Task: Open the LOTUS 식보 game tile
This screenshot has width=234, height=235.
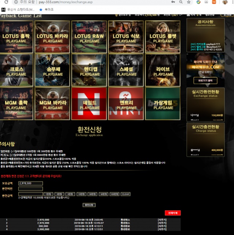Action: click(x=126, y=37)
